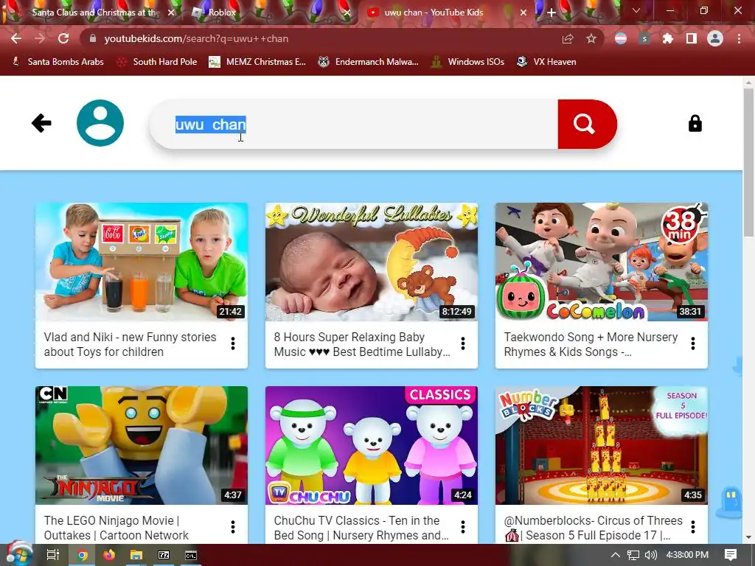755x566 pixels.
Task: Click the browser back button
Action: pyautogui.click(x=16, y=38)
